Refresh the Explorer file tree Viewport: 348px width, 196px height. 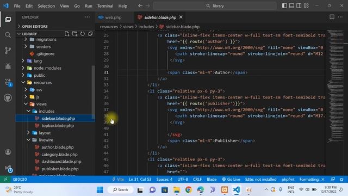coord(83,34)
